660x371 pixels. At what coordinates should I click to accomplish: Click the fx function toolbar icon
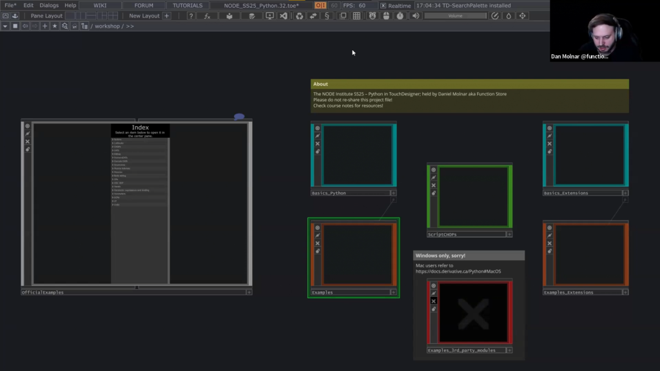click(207, 15)
